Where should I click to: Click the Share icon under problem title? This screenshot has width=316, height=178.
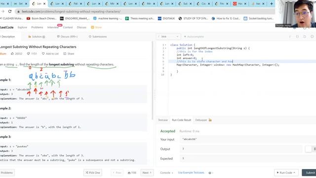65,54
